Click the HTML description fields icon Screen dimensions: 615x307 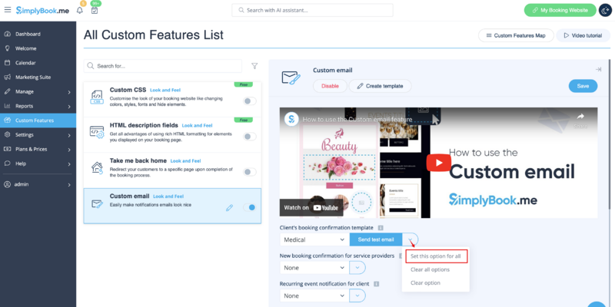[97, 132]
